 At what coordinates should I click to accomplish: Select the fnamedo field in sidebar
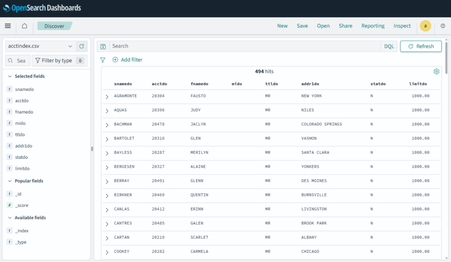[x=24, y=112]
